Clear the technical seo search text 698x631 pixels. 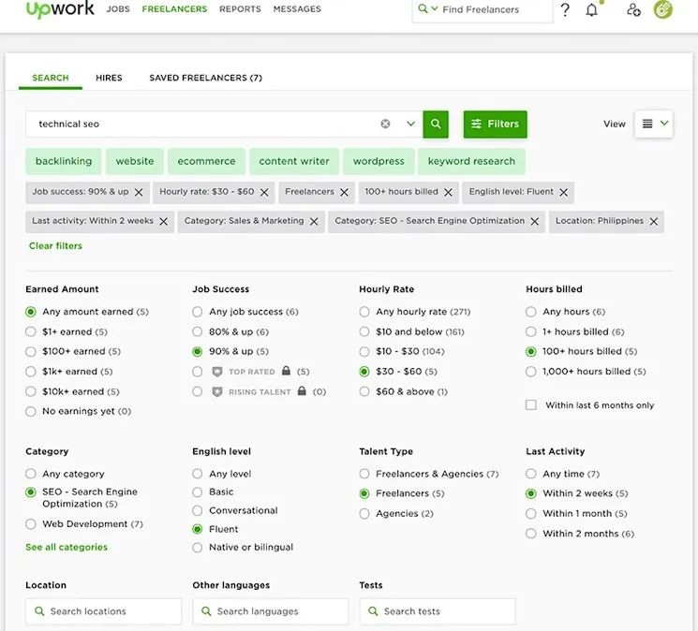coord(385,124)
